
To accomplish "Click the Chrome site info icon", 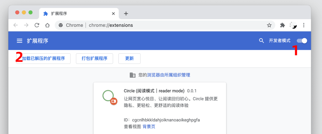I will [x=61, y=25].
